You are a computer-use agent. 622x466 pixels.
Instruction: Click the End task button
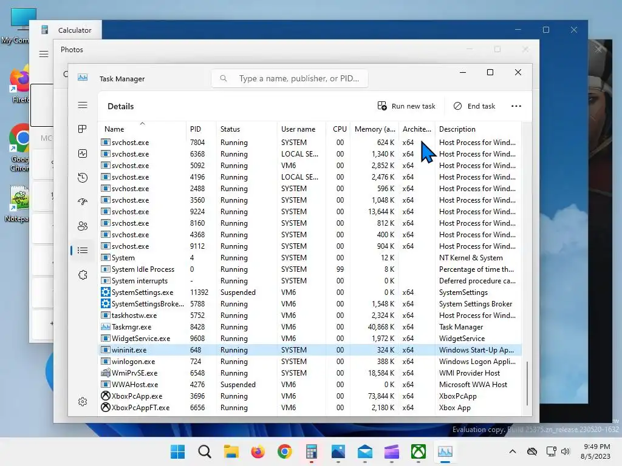pyautogui.click(x=474, y=106)
